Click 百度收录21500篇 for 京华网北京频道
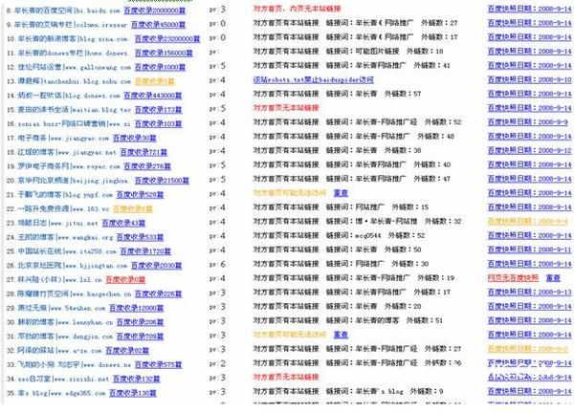This screenshot has height=413, width=574. (163, 181)
